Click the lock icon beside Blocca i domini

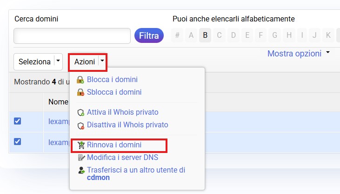point(80,80)
